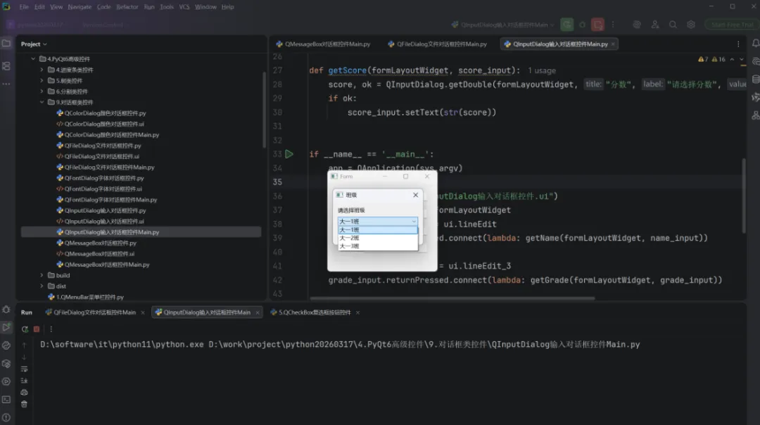The width and height of the screenshot is (760, 425).
Task: Click the '1 usage' hint on getScore
Action: tap(541, 71)
